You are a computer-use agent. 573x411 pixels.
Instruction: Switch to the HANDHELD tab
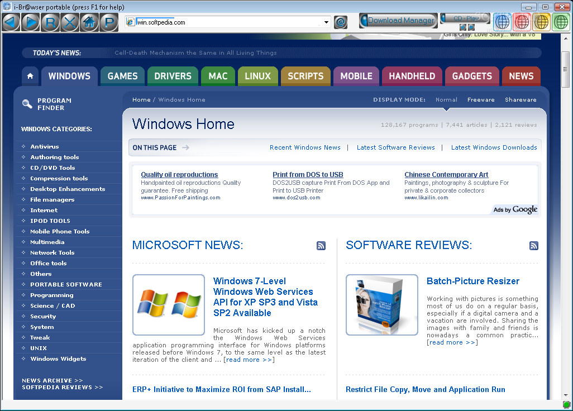(x=412, y=76)
